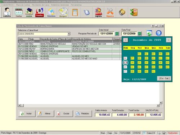Click the Título column header
180x135 pixels.
[x=34, y=39]
